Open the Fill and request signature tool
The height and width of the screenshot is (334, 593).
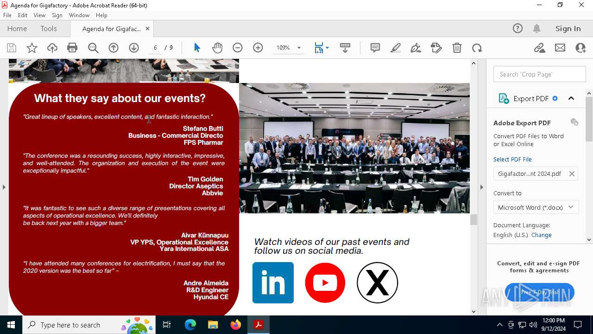(436, 48)
